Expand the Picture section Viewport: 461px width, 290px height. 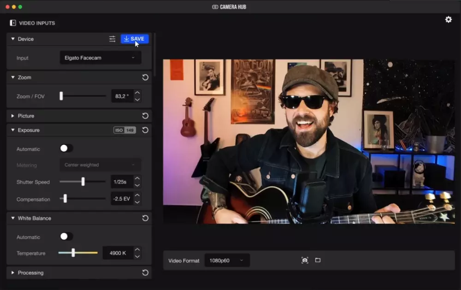[12, 116]
